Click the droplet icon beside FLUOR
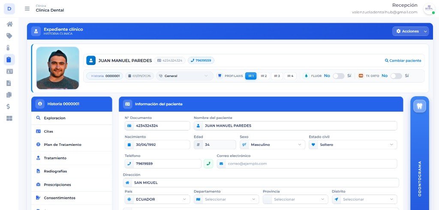 tap(306, 76)
